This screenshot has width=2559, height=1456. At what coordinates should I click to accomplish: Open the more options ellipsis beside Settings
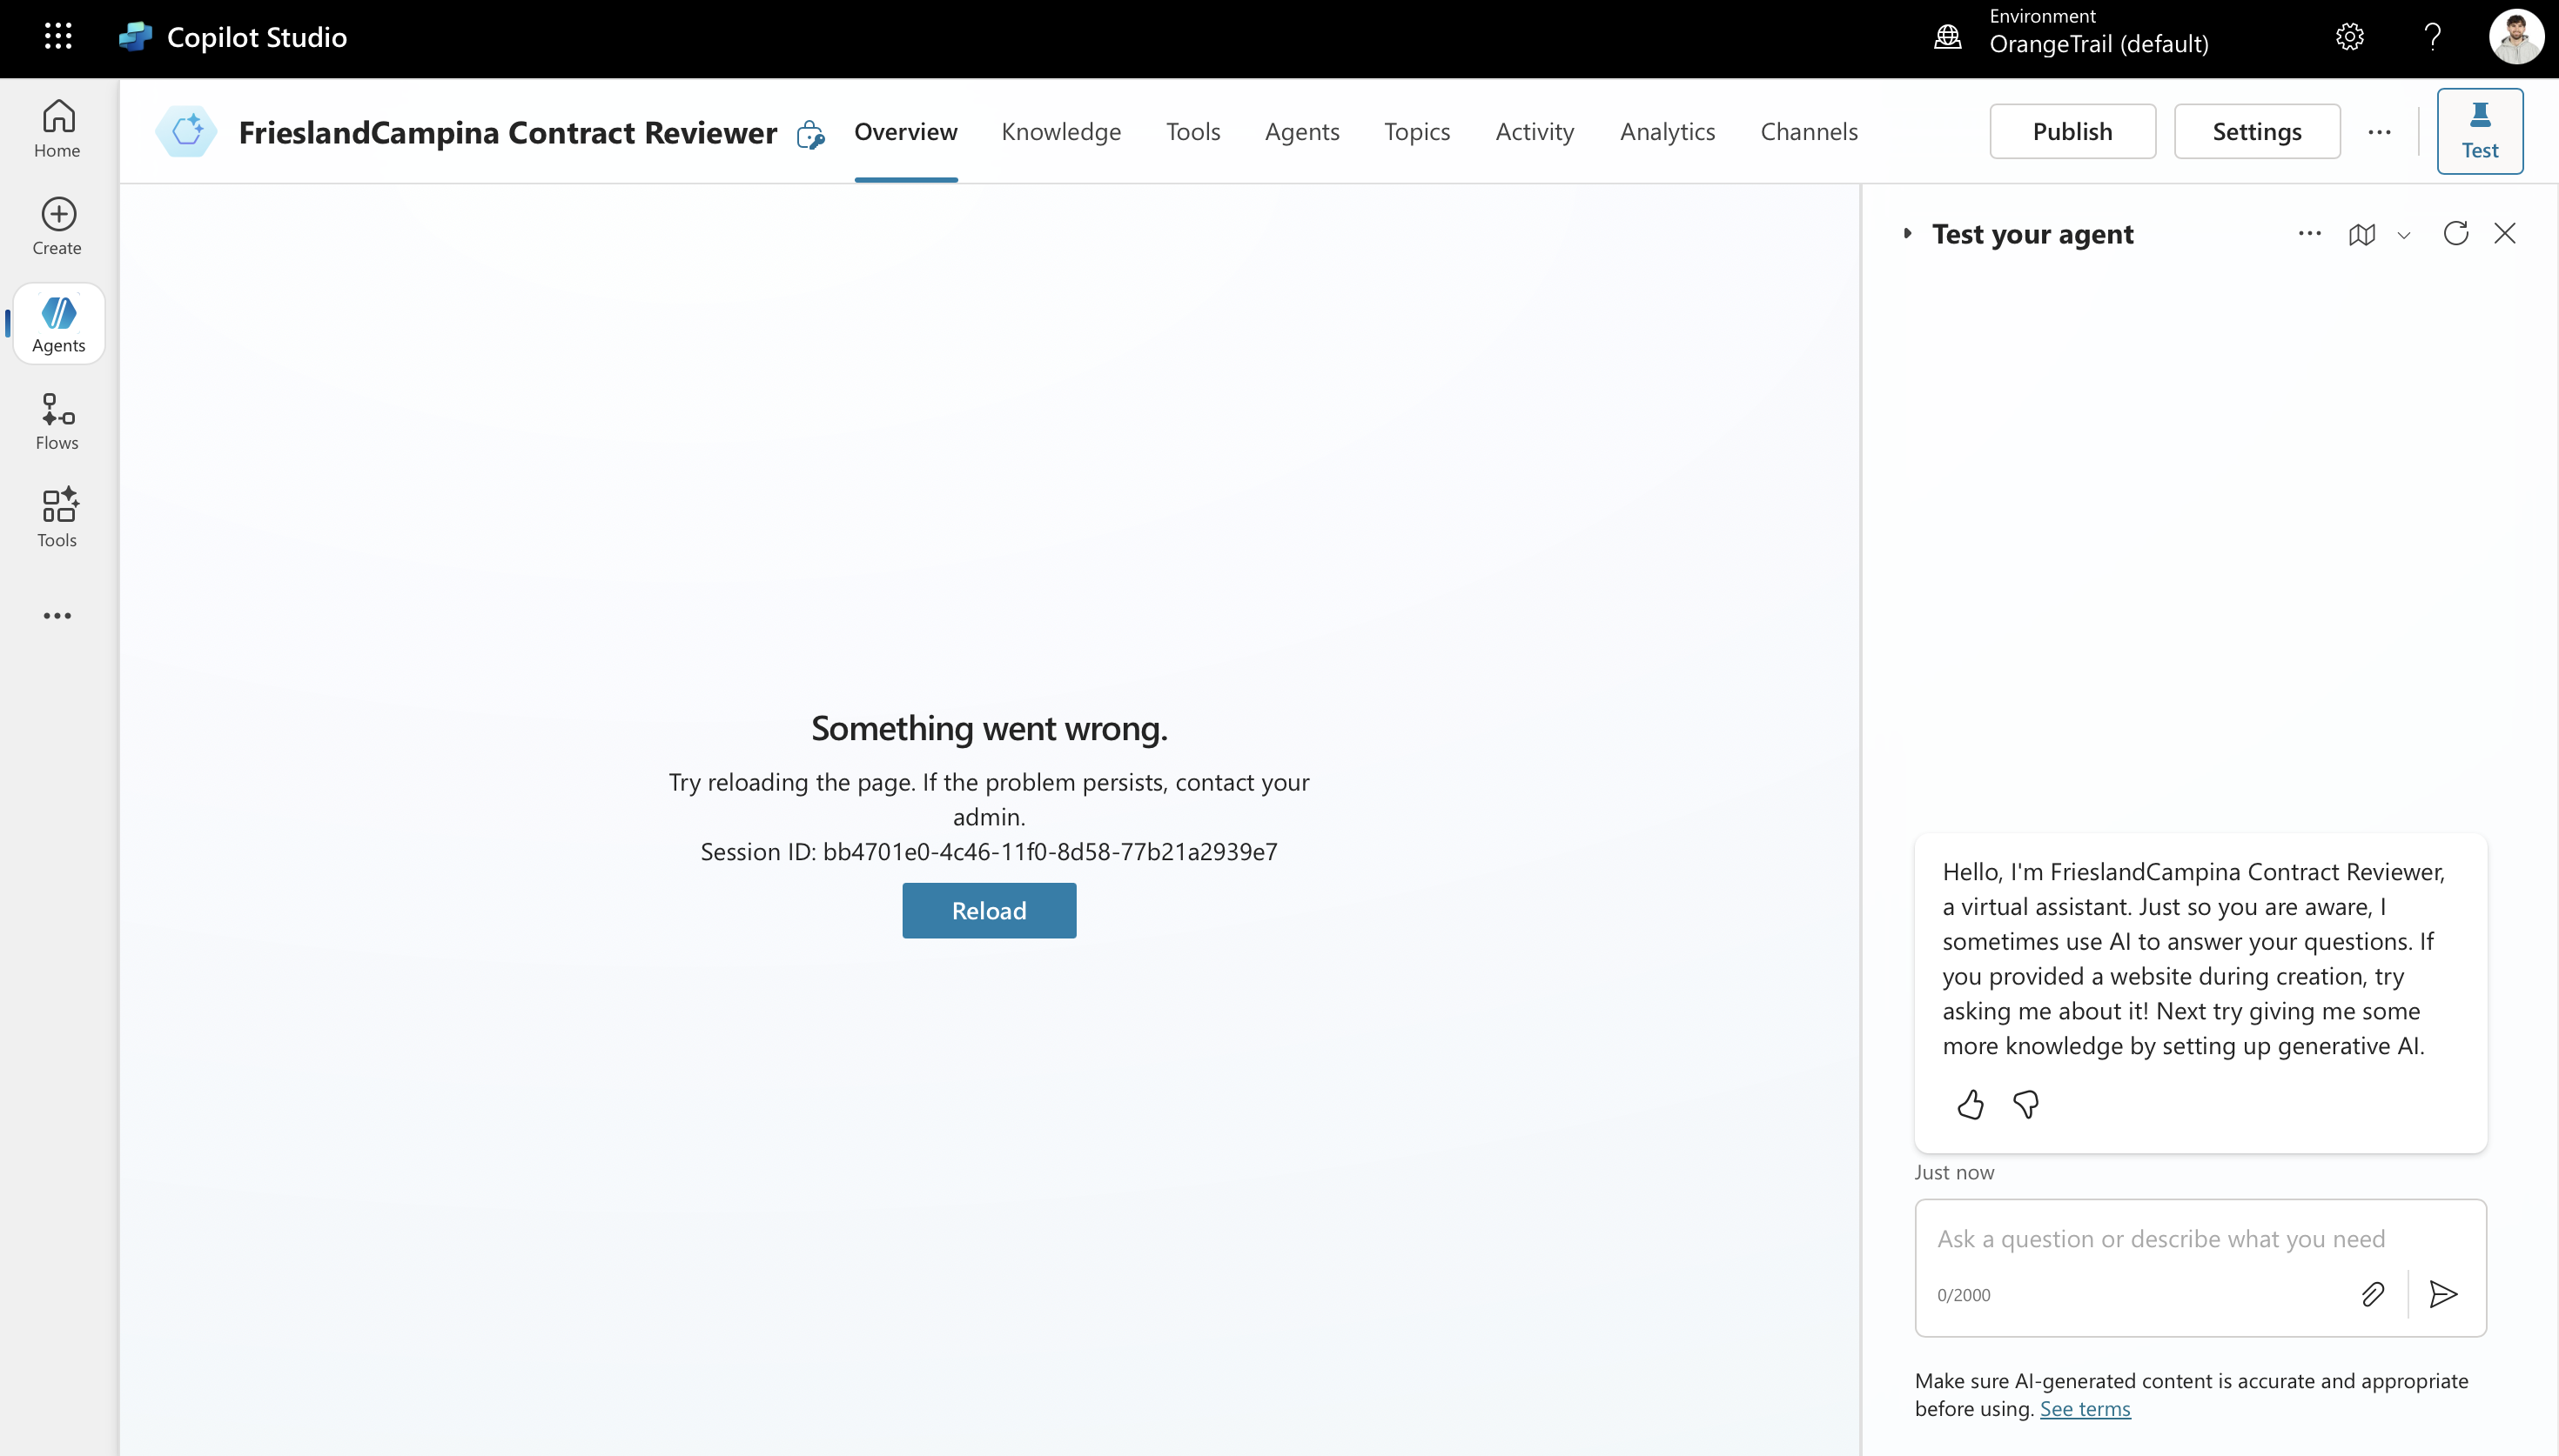coord(2380,131)
